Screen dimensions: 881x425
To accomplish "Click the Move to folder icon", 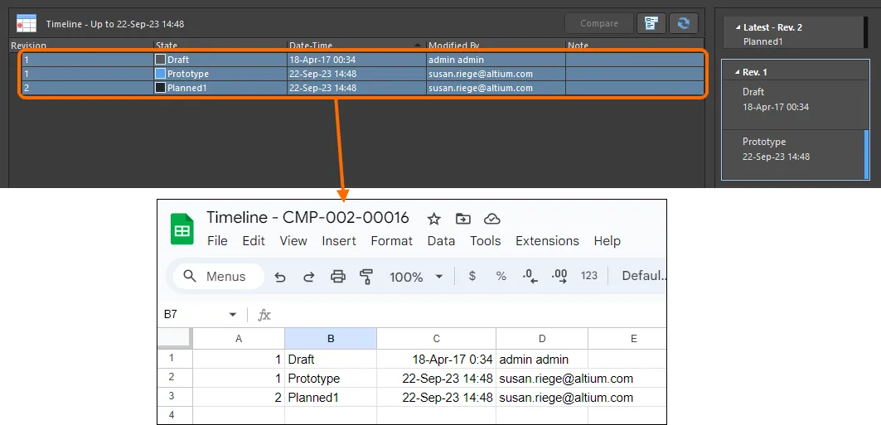I will click(463, 219).
